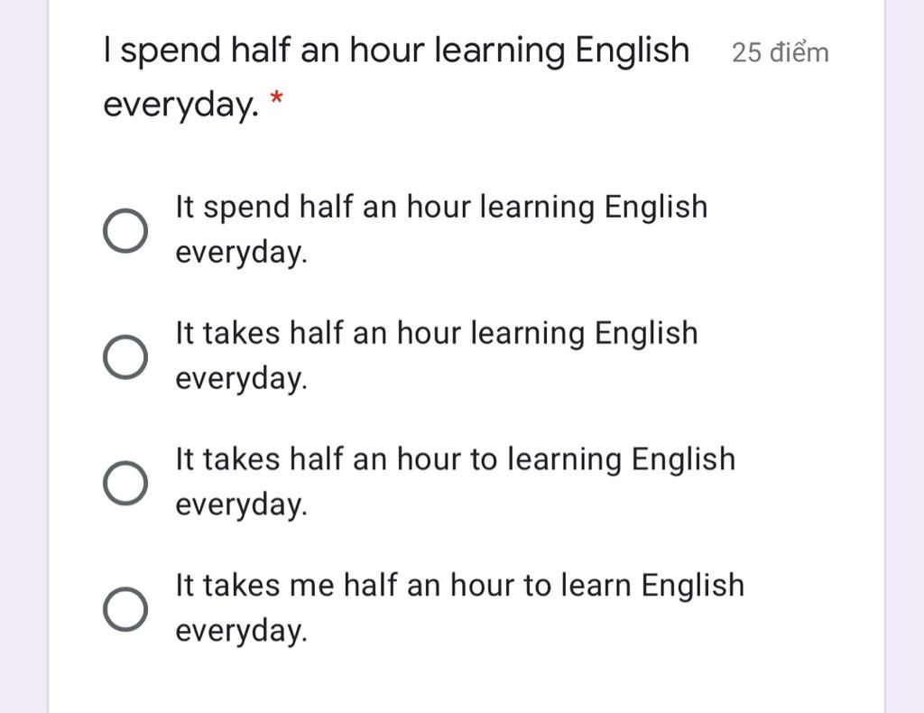Select radio for 'It takes half an hour to learning'
This screenshot has height=713, width=924.
click(125, 484)
